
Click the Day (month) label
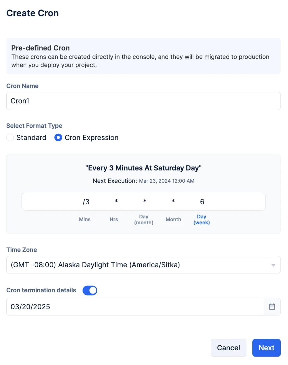point(144,220)
